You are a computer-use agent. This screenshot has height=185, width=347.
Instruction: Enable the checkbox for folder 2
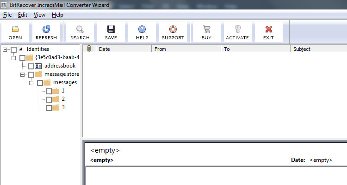(x=49, y=99)
